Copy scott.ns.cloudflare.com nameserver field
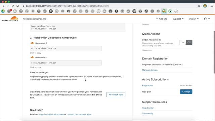215x121 pixels. tap(66, 63)
